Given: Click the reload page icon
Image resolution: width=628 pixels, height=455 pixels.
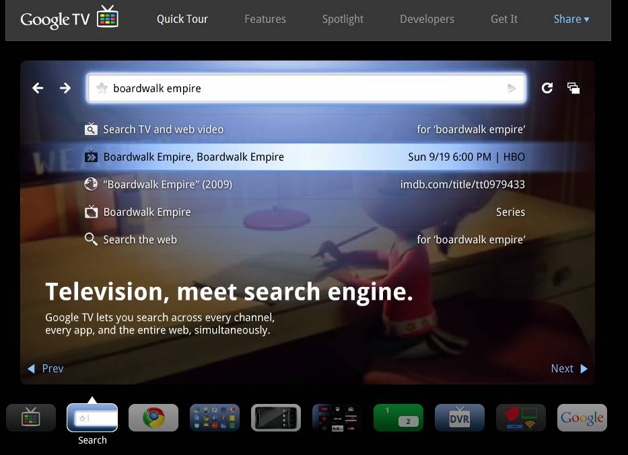Looking at the screenshot, I should (547, 88).
